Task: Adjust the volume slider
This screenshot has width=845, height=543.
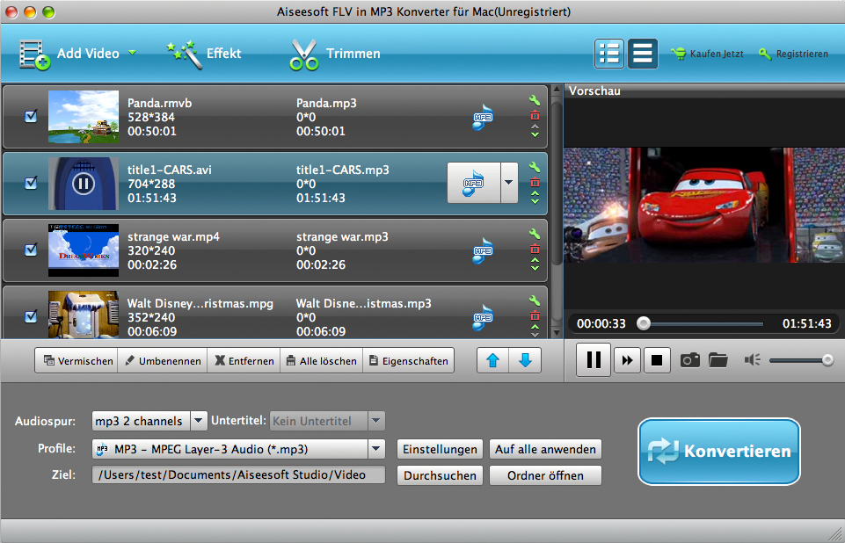Action: (x=801, y=360)
